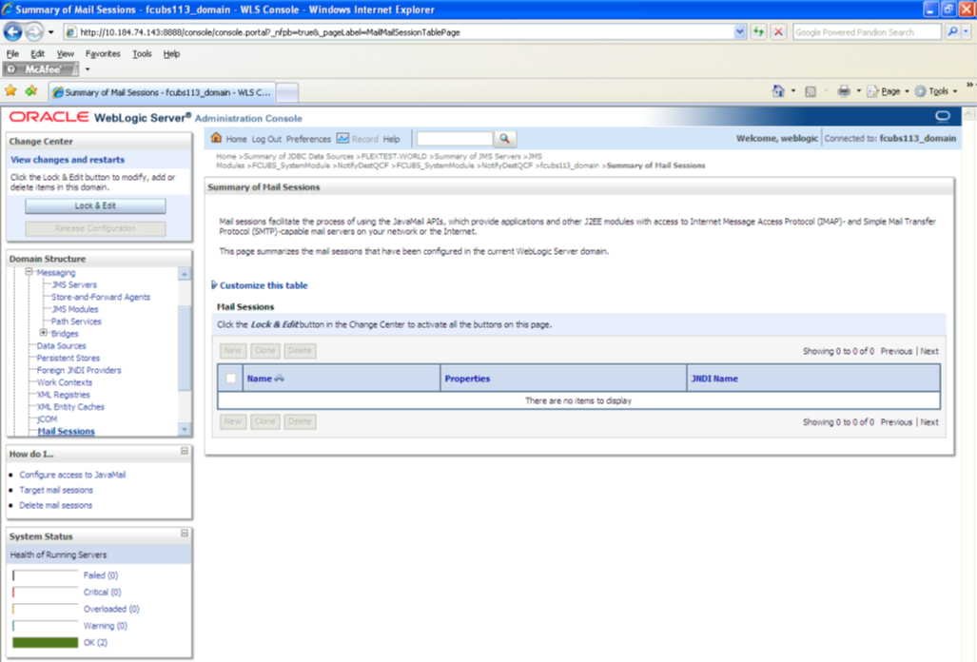Open the Target mail sessions help link
Screen dimensions: 977x662
tap(56, 490)
